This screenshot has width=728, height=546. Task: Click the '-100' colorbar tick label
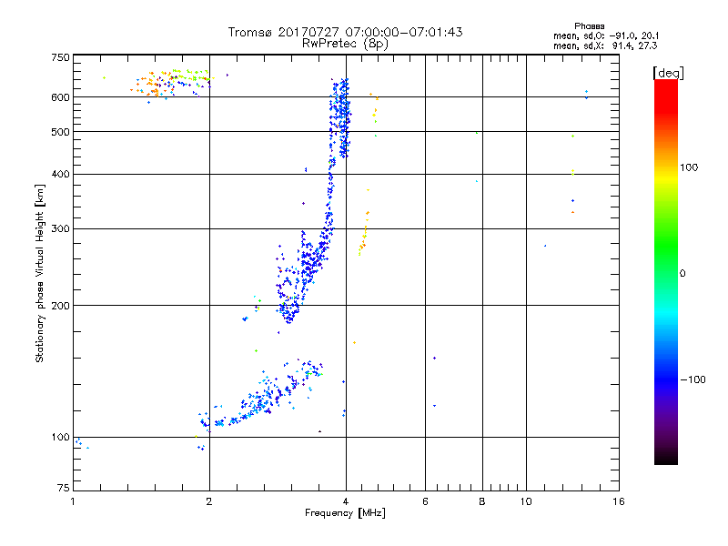693,379
